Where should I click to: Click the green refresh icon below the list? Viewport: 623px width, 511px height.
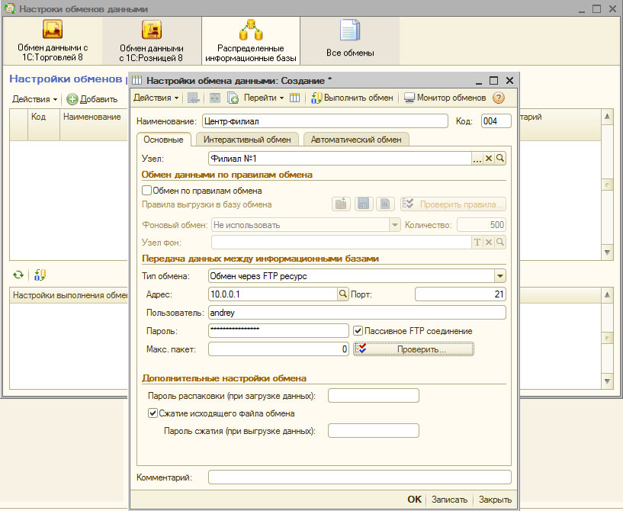[18, 275]
